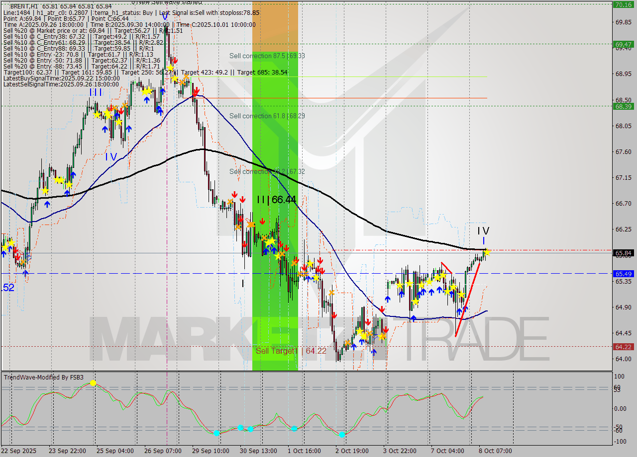The height and width of the screenshot is (457, 637).
Task: Click the Sell Target1 | 64.22 label
Action: pos(291,351)
